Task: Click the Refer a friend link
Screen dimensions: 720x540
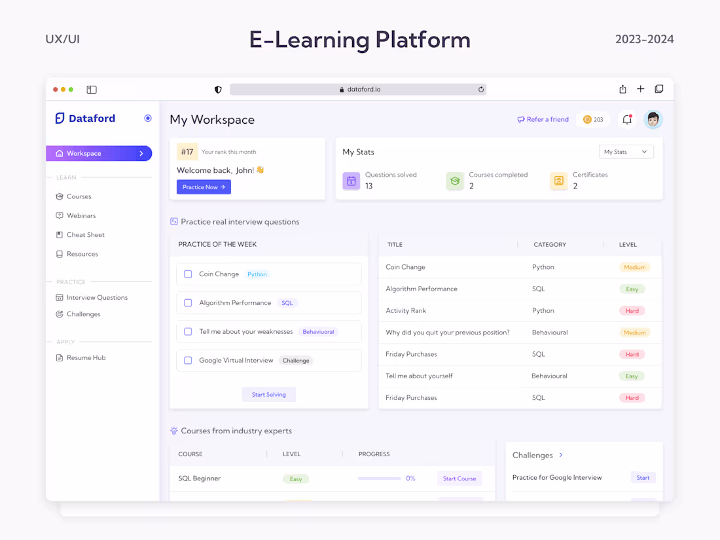Action: click(543, 119)
